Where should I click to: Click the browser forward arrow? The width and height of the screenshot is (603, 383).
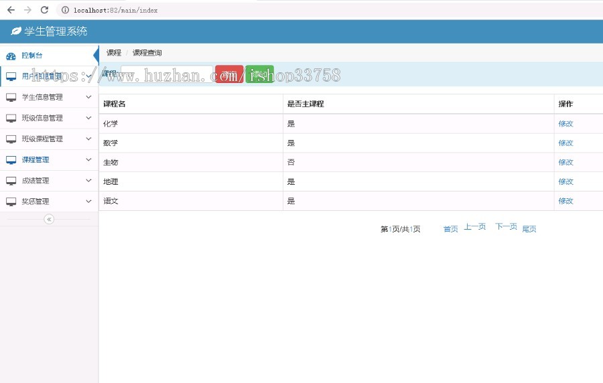[x=27, y=10]
